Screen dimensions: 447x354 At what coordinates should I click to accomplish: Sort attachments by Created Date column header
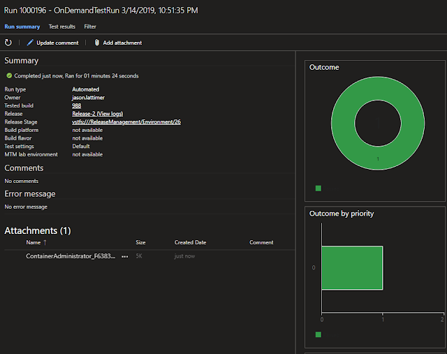(190, 242)
